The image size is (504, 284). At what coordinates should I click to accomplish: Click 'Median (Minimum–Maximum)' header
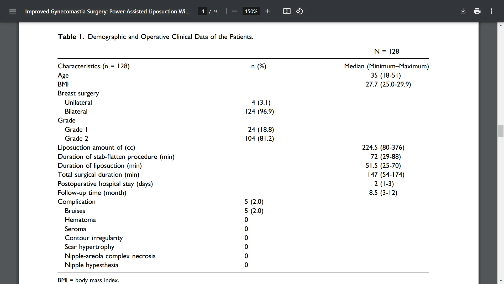pyautogui.click(x=386, y=66)
